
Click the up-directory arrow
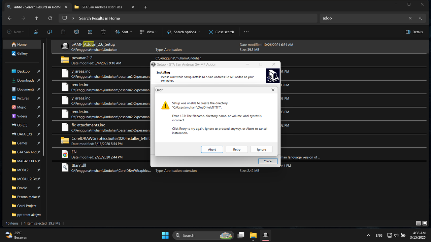click(37, 18)
